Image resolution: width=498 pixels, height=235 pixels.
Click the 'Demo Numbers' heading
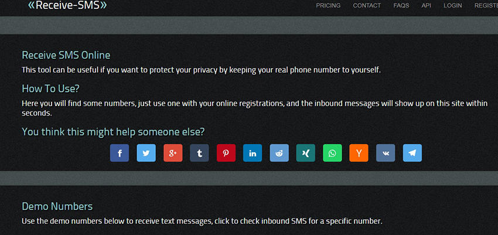(57, 206)
